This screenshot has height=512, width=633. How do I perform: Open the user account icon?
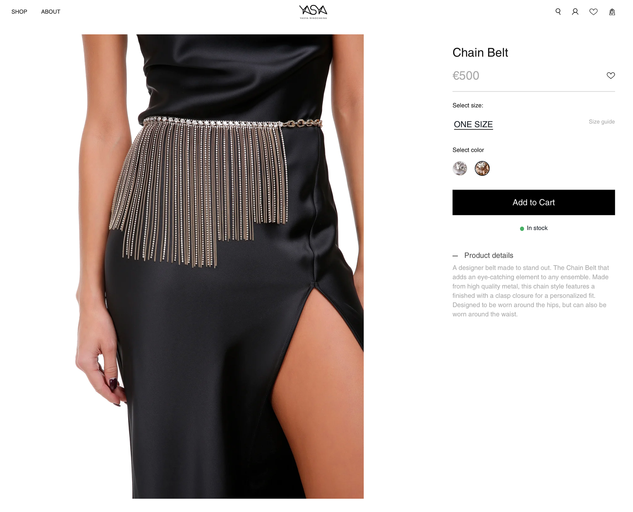coord(575,12)
